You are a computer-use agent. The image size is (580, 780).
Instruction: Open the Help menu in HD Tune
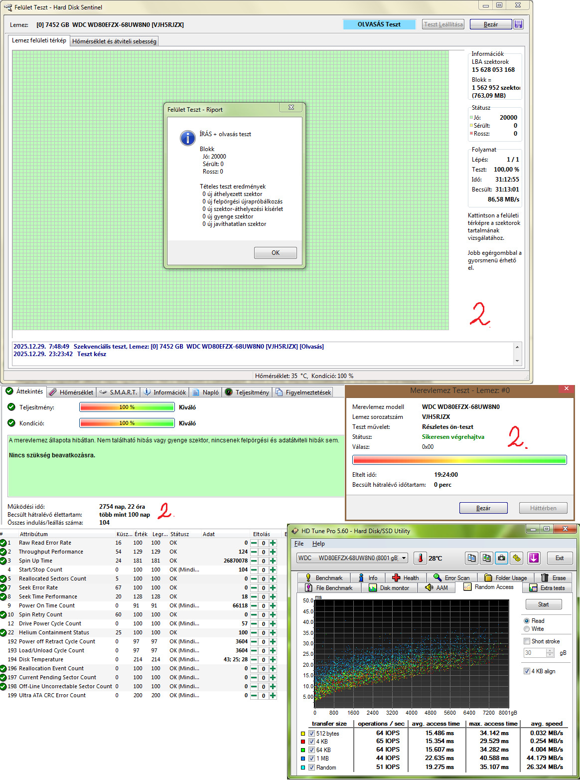[x=318, y=544]
